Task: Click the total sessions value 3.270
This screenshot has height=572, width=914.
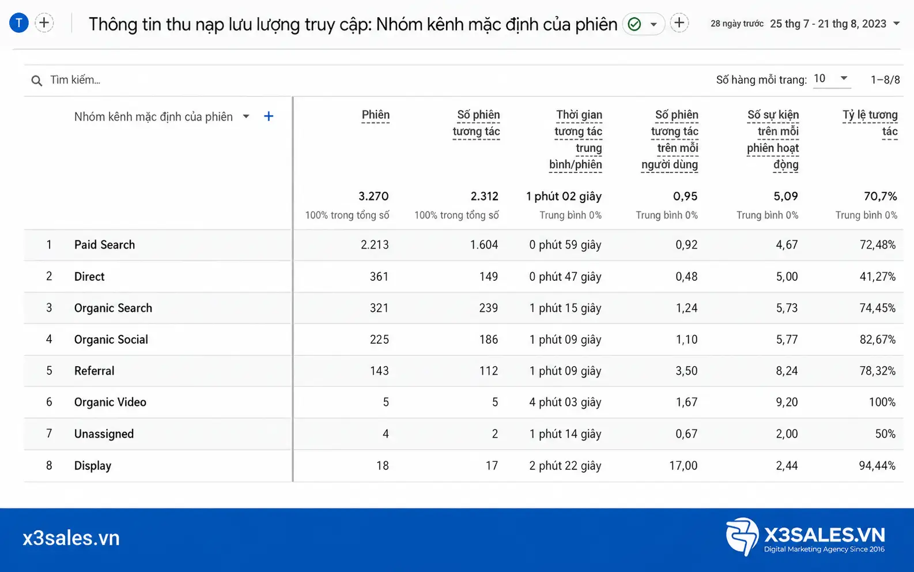Action: pyautogui.click(x=373, y=196)
